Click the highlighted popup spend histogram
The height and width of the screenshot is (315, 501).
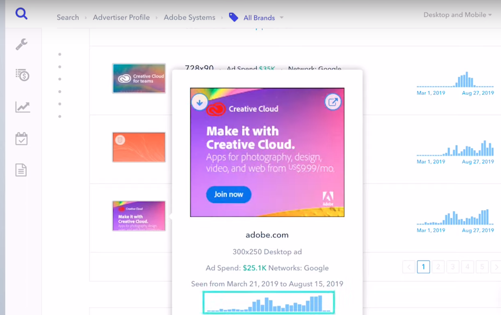click(269, 303)
